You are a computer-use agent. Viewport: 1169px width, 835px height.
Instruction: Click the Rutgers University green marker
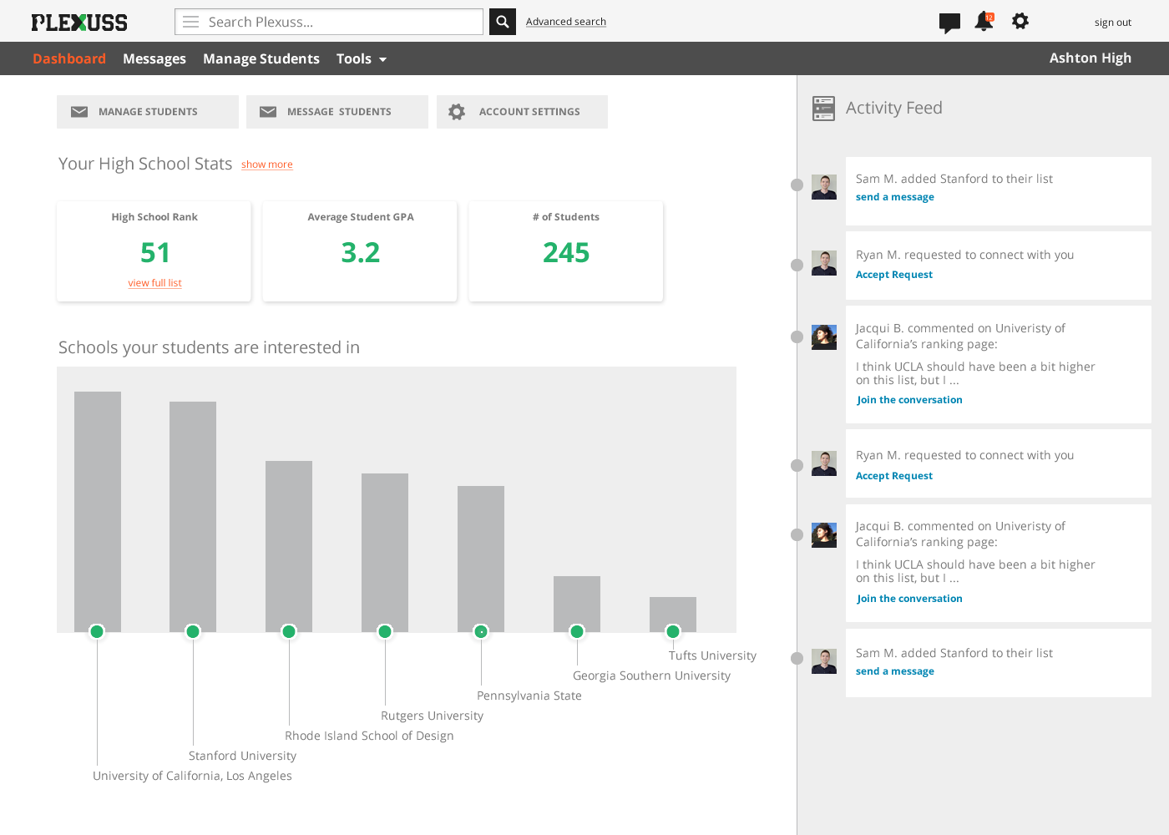385,631
